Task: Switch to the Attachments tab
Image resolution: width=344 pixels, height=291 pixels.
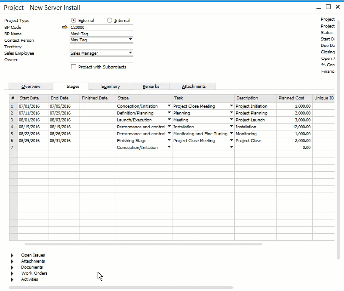Action: coord(192,86)
